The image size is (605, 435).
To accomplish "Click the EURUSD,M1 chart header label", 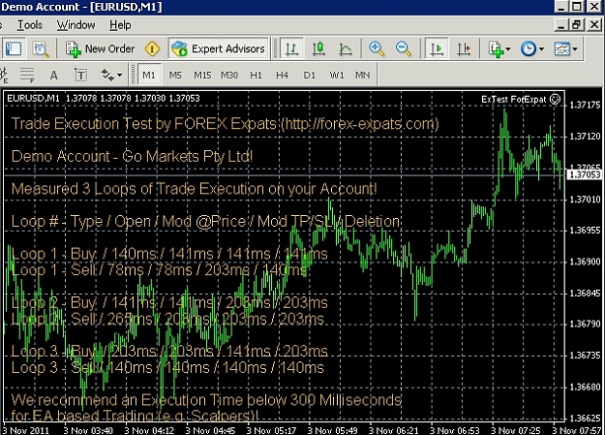I will coord(33,98).
